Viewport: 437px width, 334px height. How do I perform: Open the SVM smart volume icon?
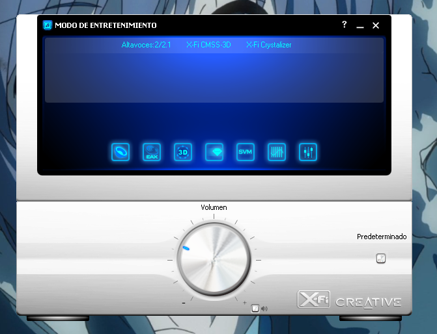coord(246,152)
